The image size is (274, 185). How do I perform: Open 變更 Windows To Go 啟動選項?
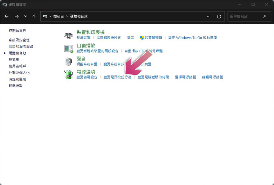pos(193,38)
